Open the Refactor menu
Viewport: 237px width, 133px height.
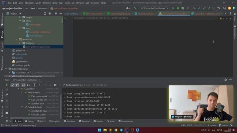[47, 3]
